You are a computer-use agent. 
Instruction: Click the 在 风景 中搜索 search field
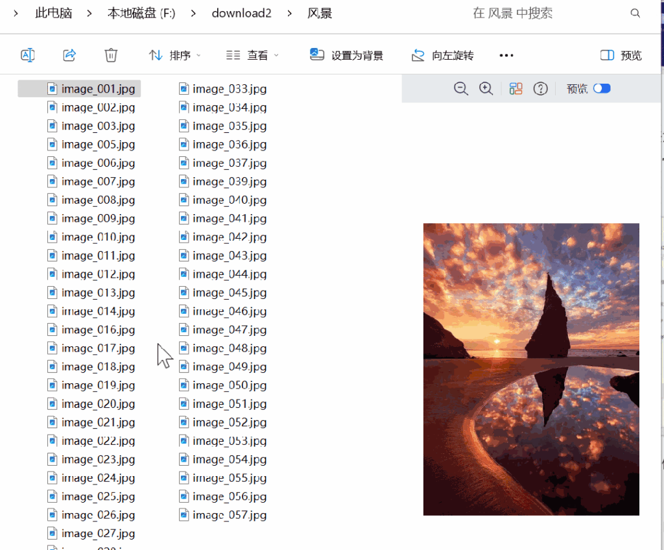point(545,13)
